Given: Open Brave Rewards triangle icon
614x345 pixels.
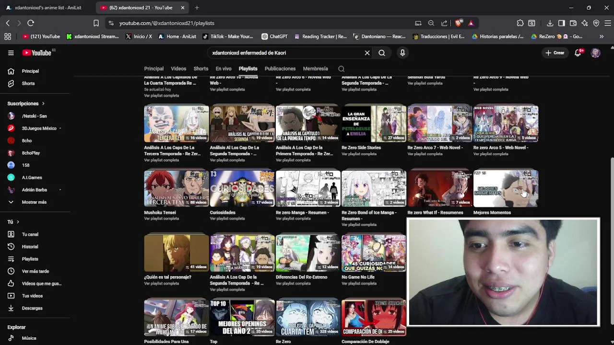Looking at the screenshot, I should point(471,23).
